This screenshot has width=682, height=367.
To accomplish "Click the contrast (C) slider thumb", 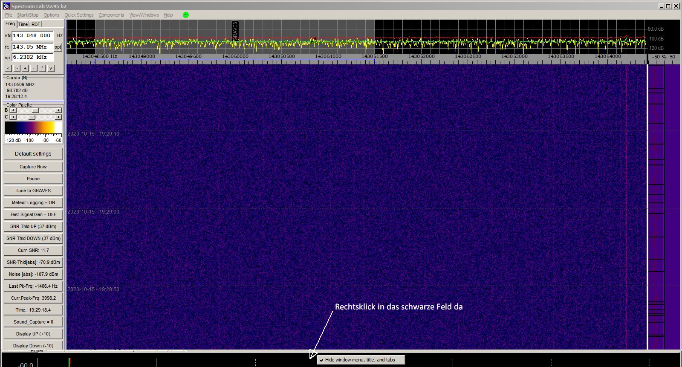I will coord(32,117).
